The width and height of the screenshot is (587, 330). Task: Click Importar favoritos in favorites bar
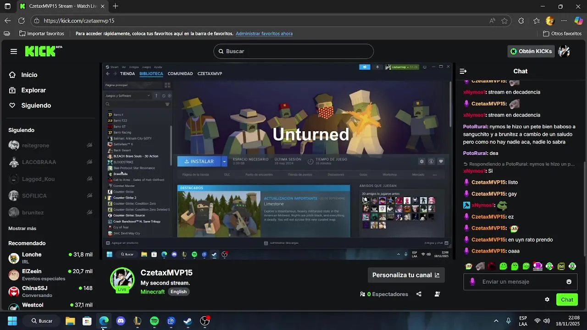41,33
